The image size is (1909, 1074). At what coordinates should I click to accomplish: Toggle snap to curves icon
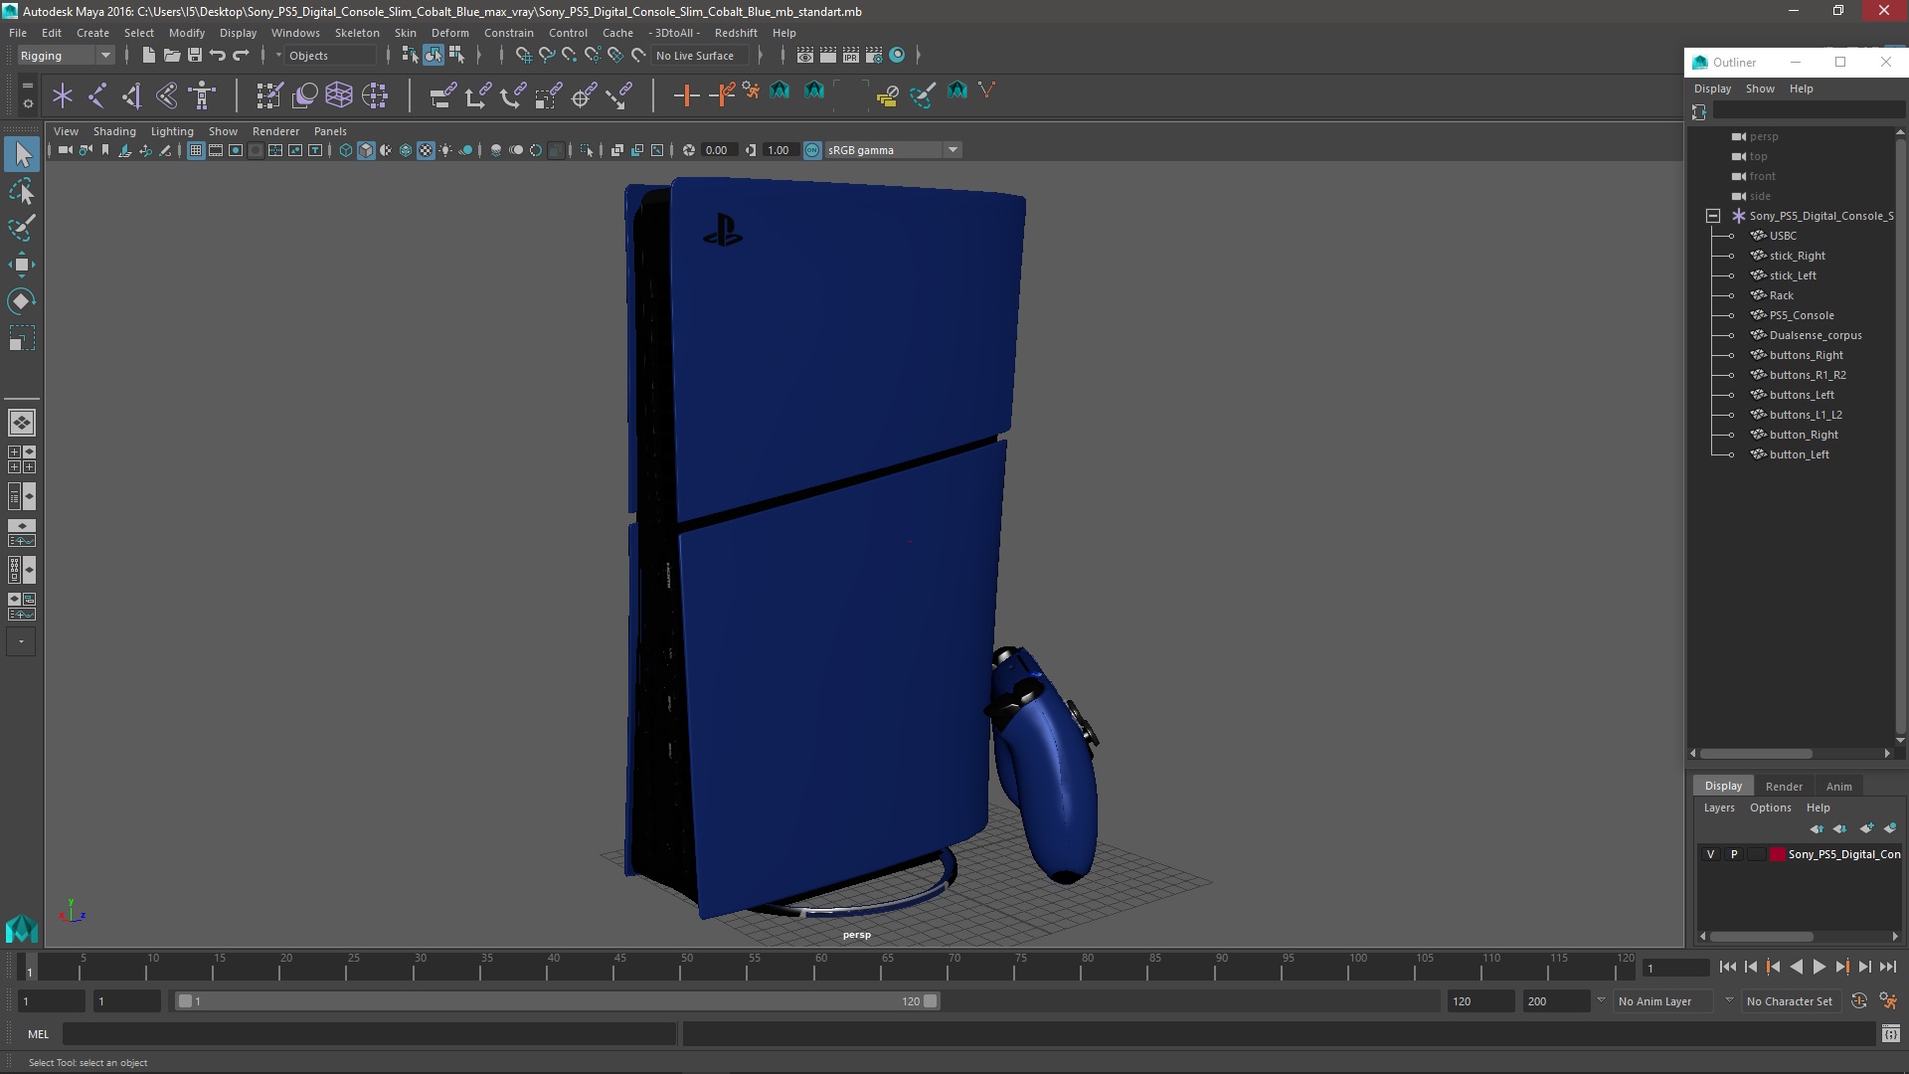pyautogui.click(x=546, y=56)
